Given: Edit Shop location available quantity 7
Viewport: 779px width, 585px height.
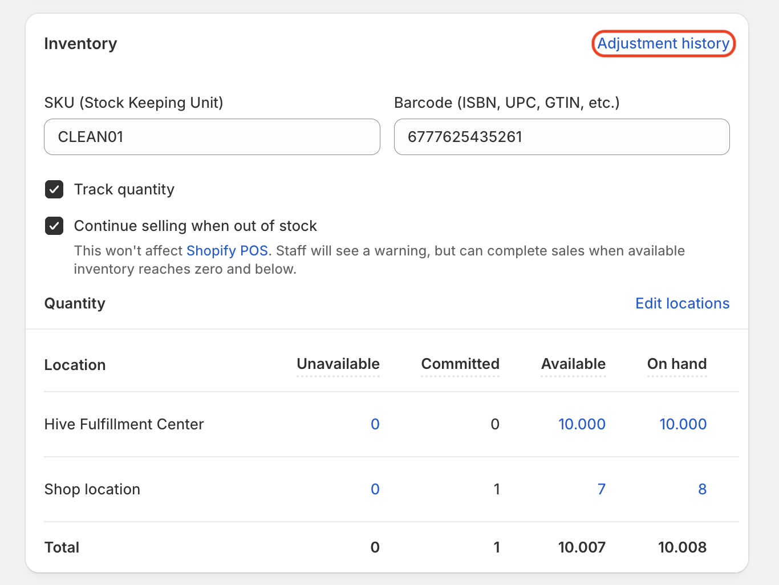Looking at the screenshot, I should coord(601,489).
